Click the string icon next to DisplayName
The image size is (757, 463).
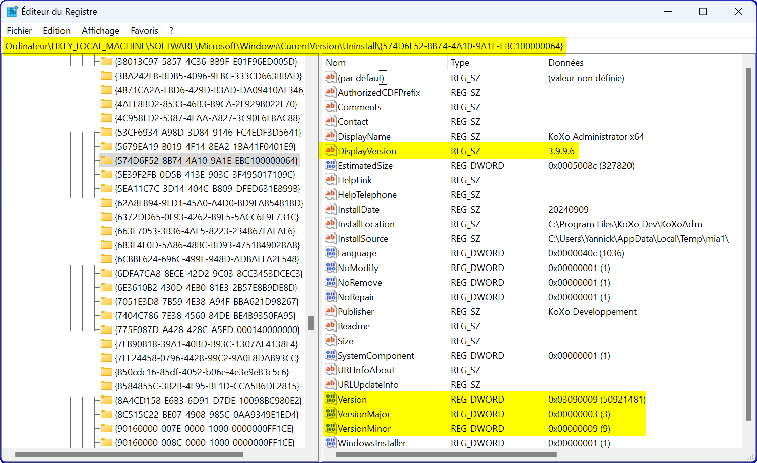click(330, 136)
